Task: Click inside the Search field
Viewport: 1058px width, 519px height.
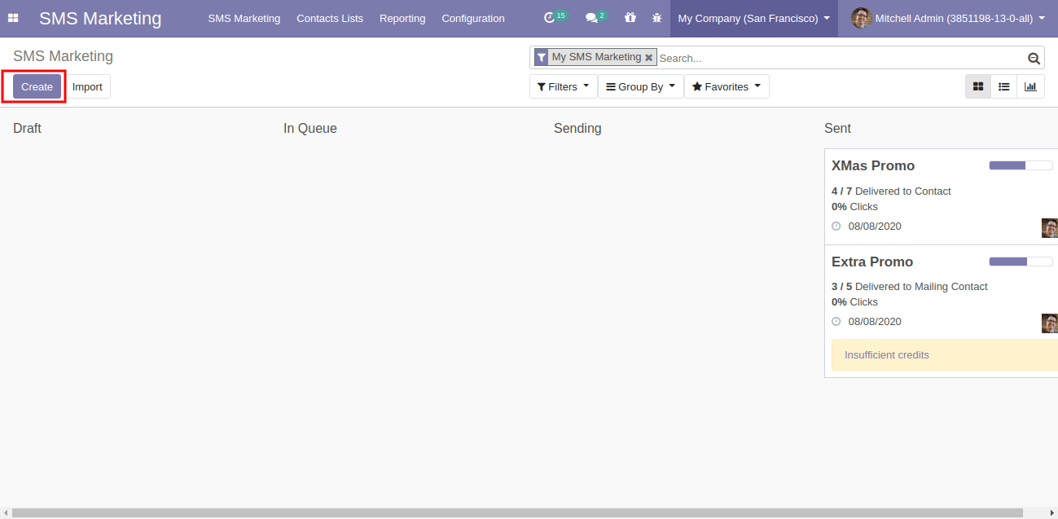Action: [x=841, y=58]
